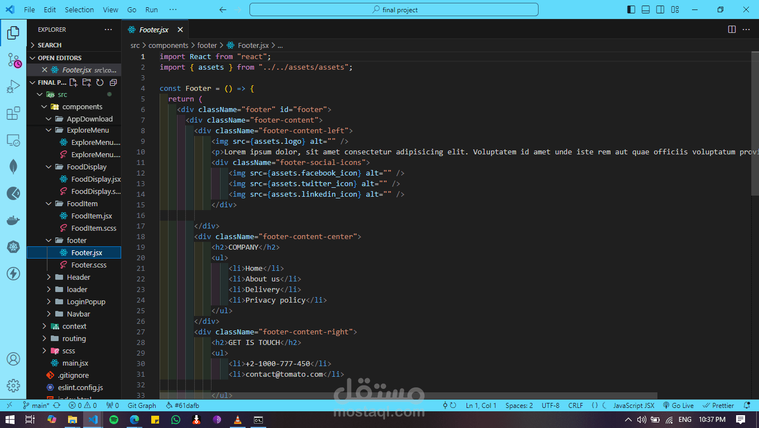Viewport: 759px width, 428px height.
Task: Expand the SEARCH section
Action: 74,45
